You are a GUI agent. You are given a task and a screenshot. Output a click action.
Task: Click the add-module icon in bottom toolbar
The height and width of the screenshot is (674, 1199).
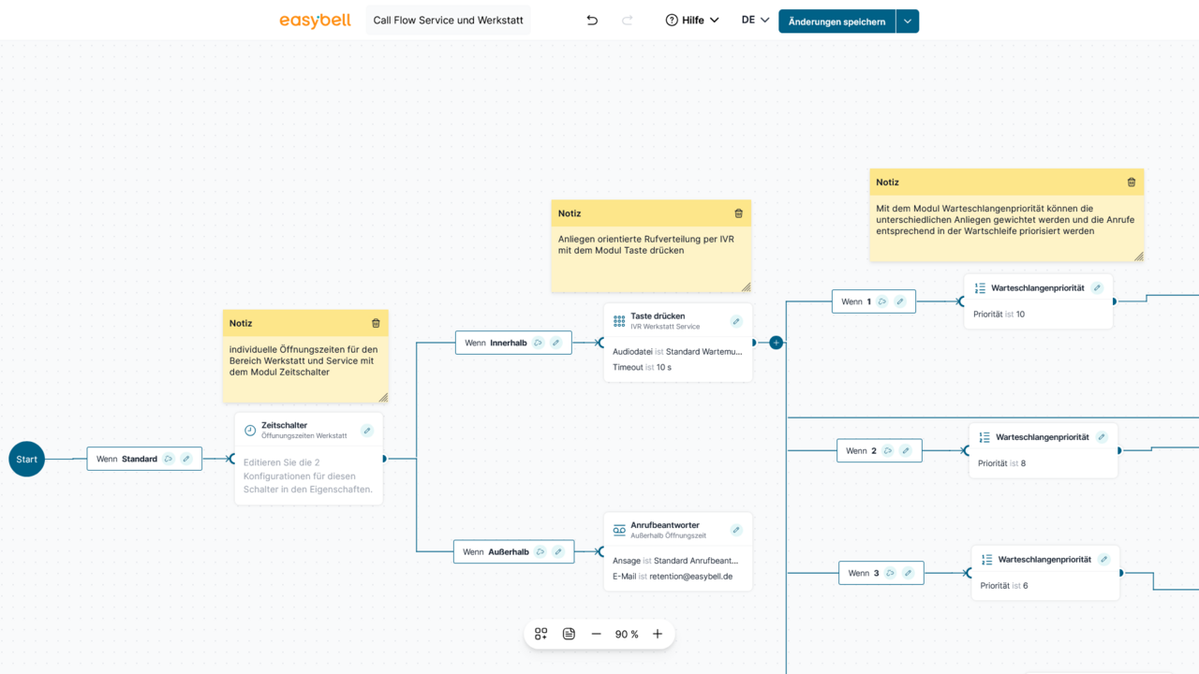pos(540,634)
